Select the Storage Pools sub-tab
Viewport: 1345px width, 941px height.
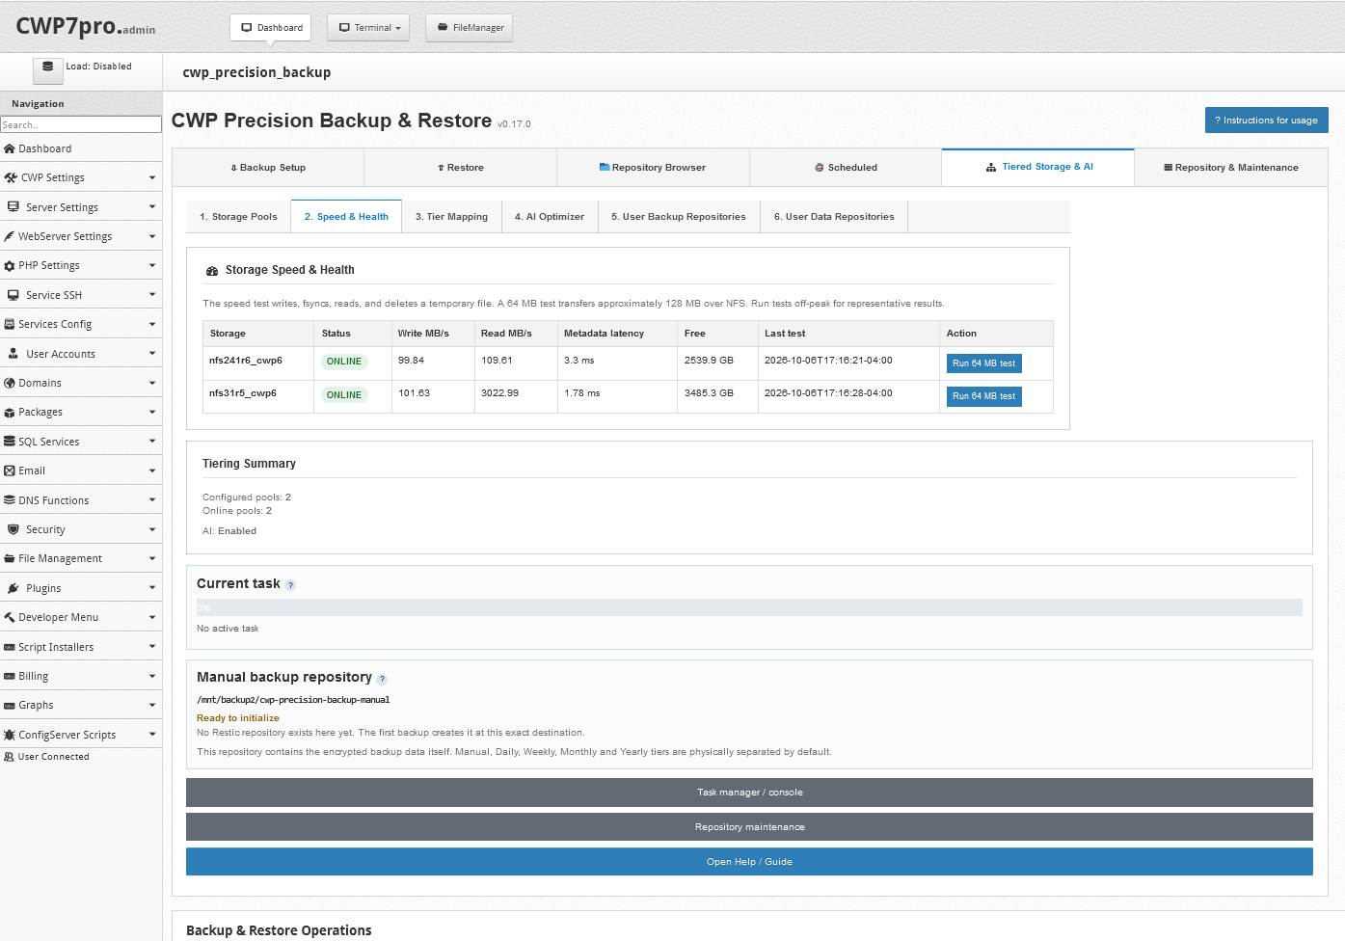coord(238,217)
